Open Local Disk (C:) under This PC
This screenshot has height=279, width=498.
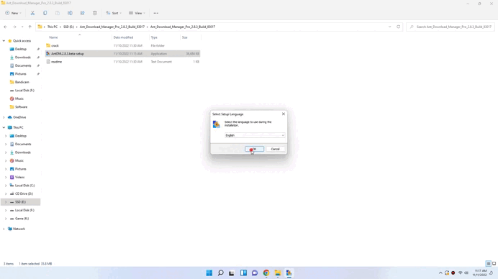24,186
